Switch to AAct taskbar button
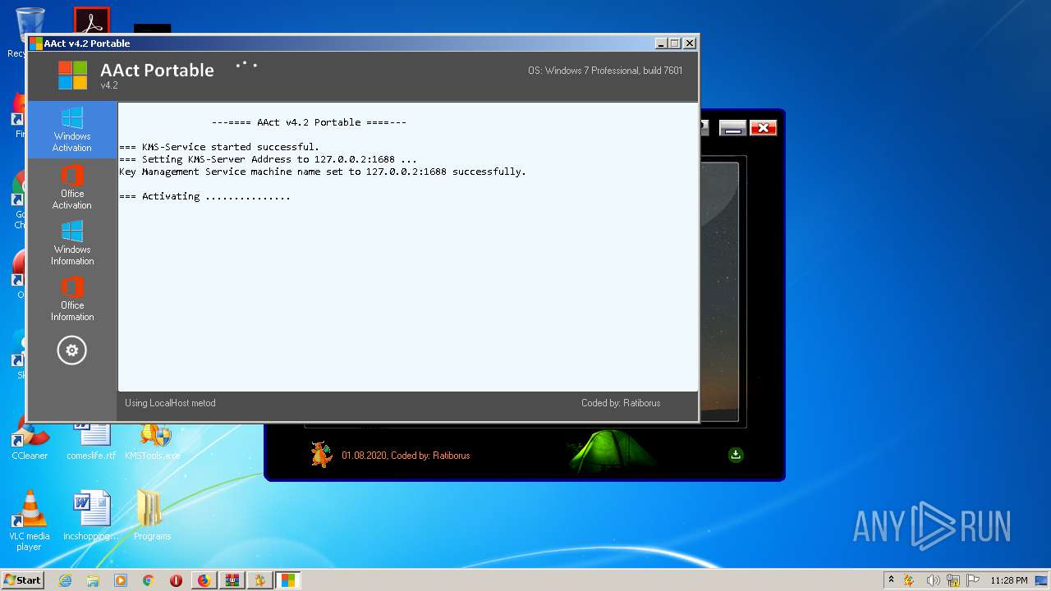This screenshot has width=1051, height=591. [288, 580]
